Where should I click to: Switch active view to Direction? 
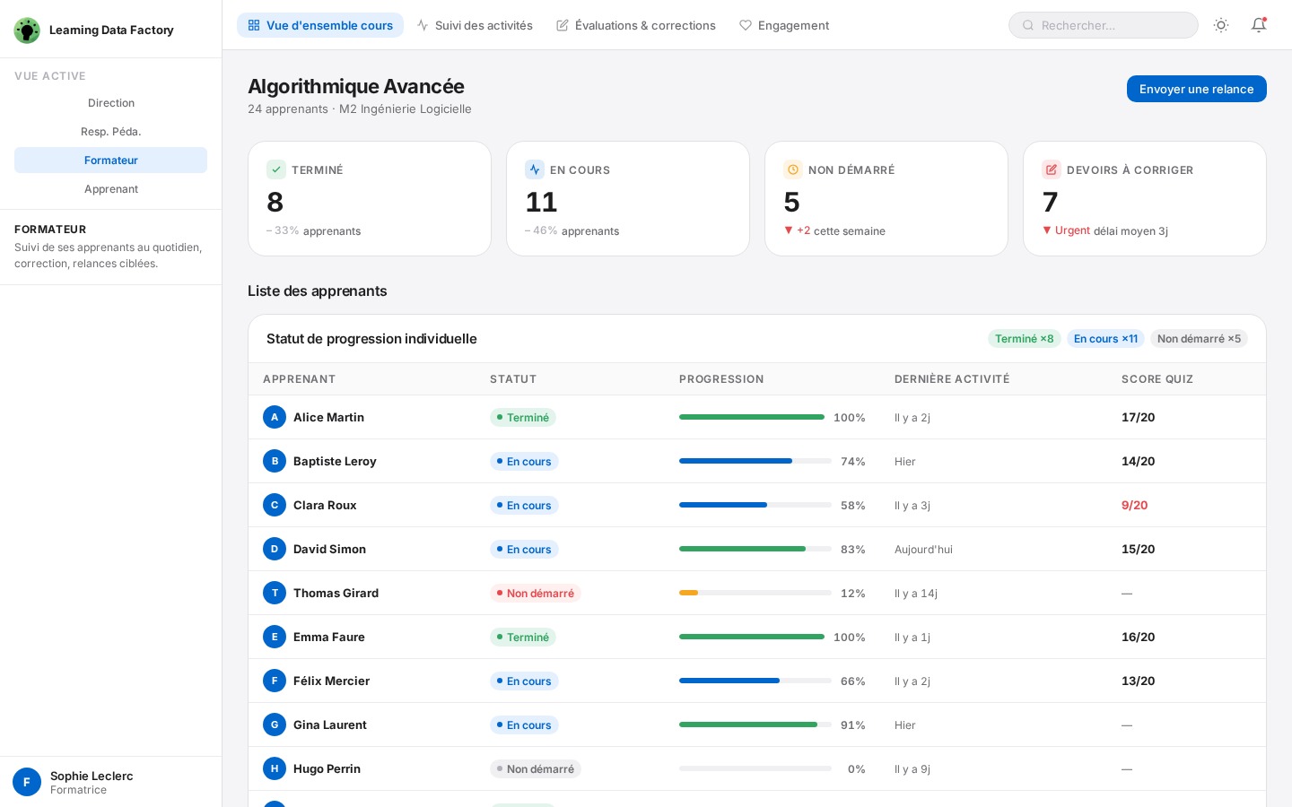coord(111,103)
